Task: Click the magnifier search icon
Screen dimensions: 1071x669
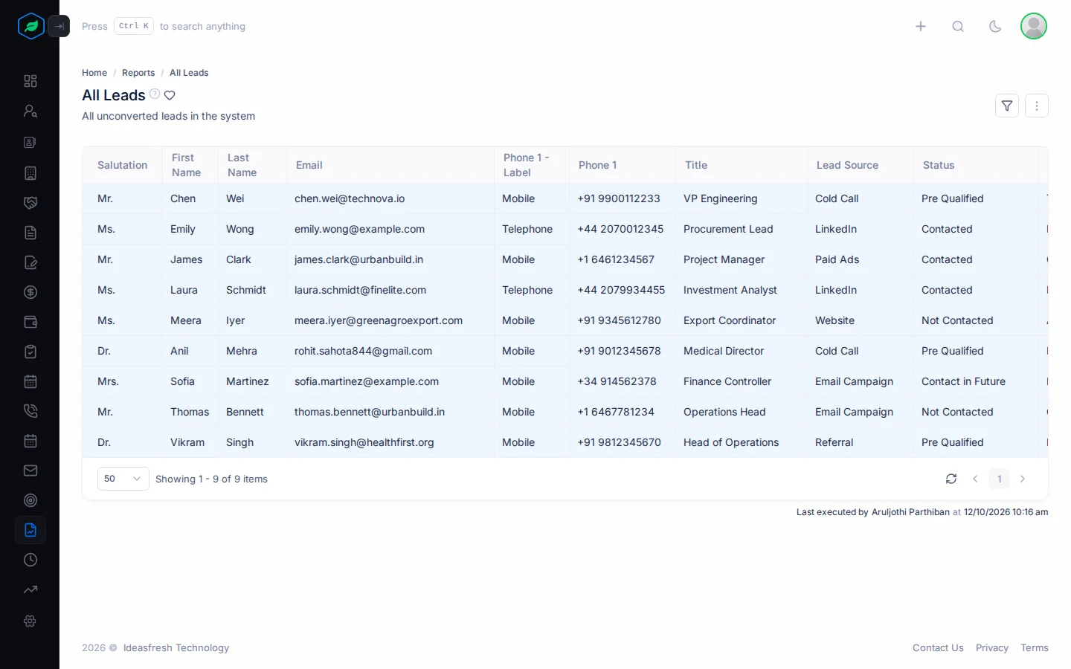Action: click(958, 26)
